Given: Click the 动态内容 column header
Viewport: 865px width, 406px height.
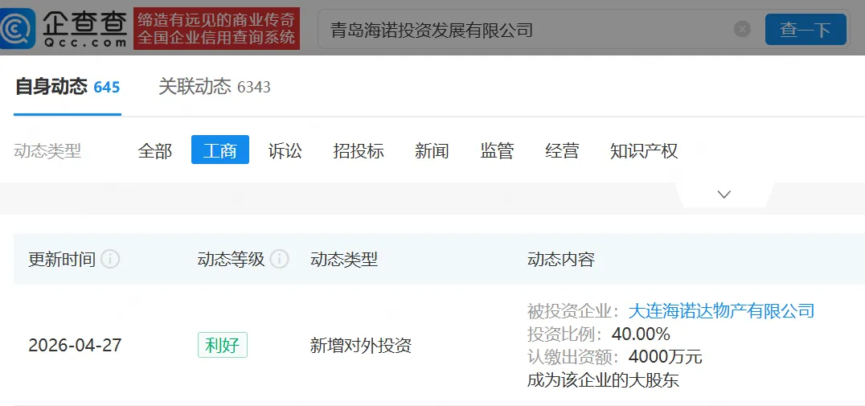Looking at the screenshot, I should (561, 259).
